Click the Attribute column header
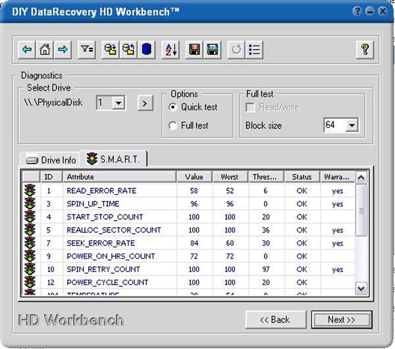This screenshot has width=395, height=349. [x=119, y=177]
